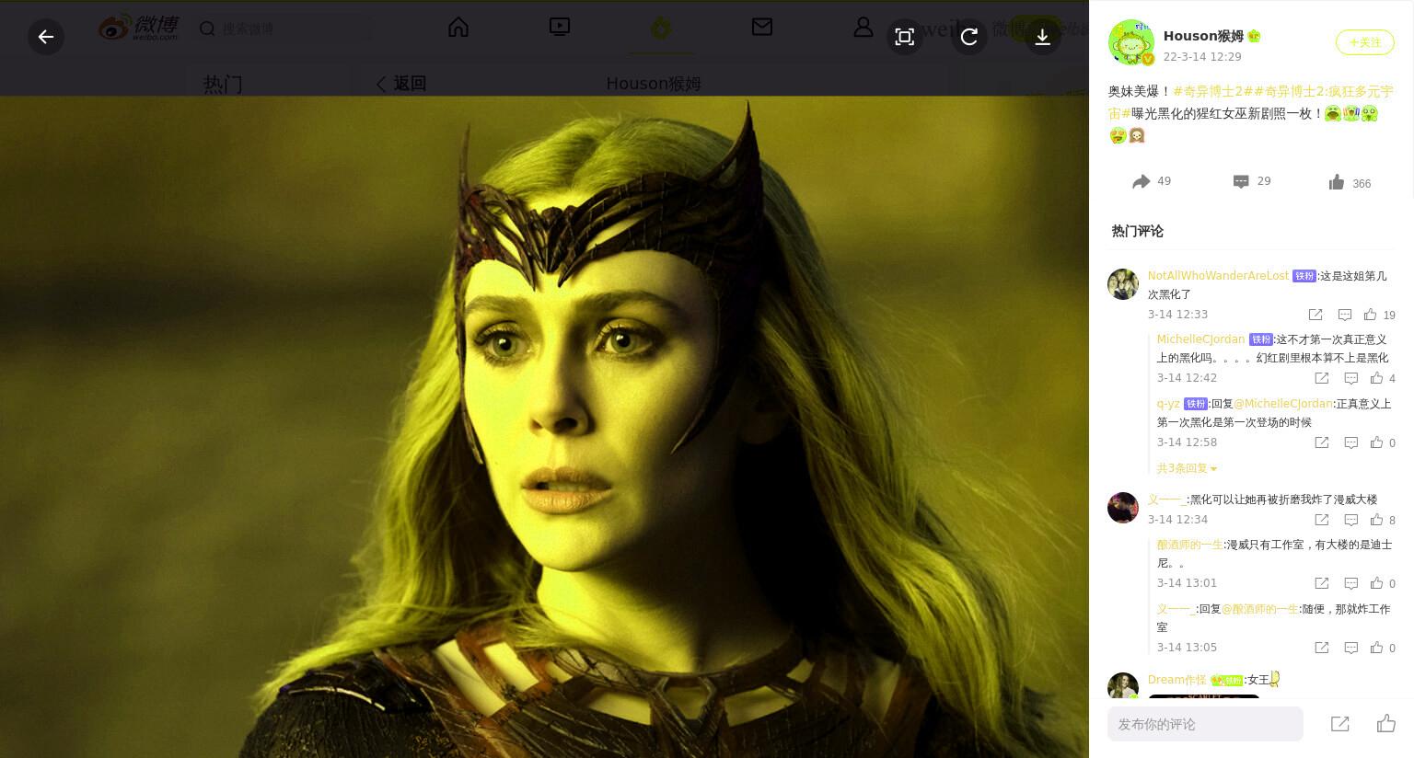The width and height of the screenshot is (1414, 758).
Task: Click the hot/trending nav icon
Action: [661, 29]
